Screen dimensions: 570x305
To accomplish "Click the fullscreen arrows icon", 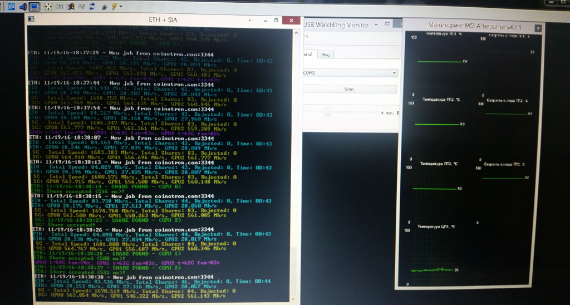I will click(48, 7).
